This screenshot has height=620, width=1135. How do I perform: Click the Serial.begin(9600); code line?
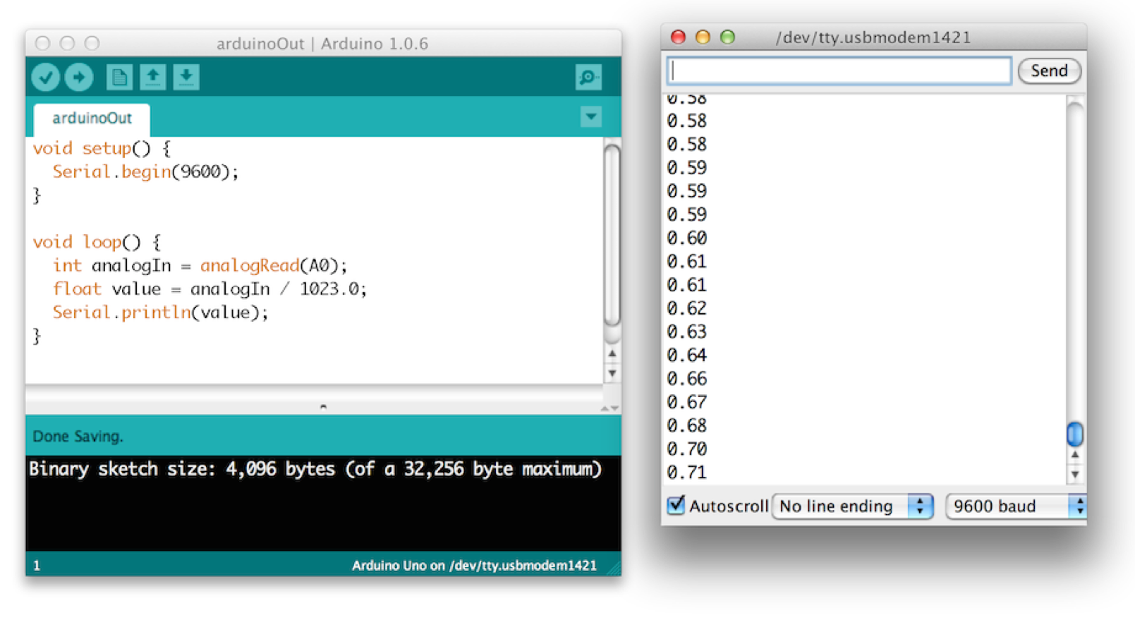pyautogui.click(x=146, y=172)
